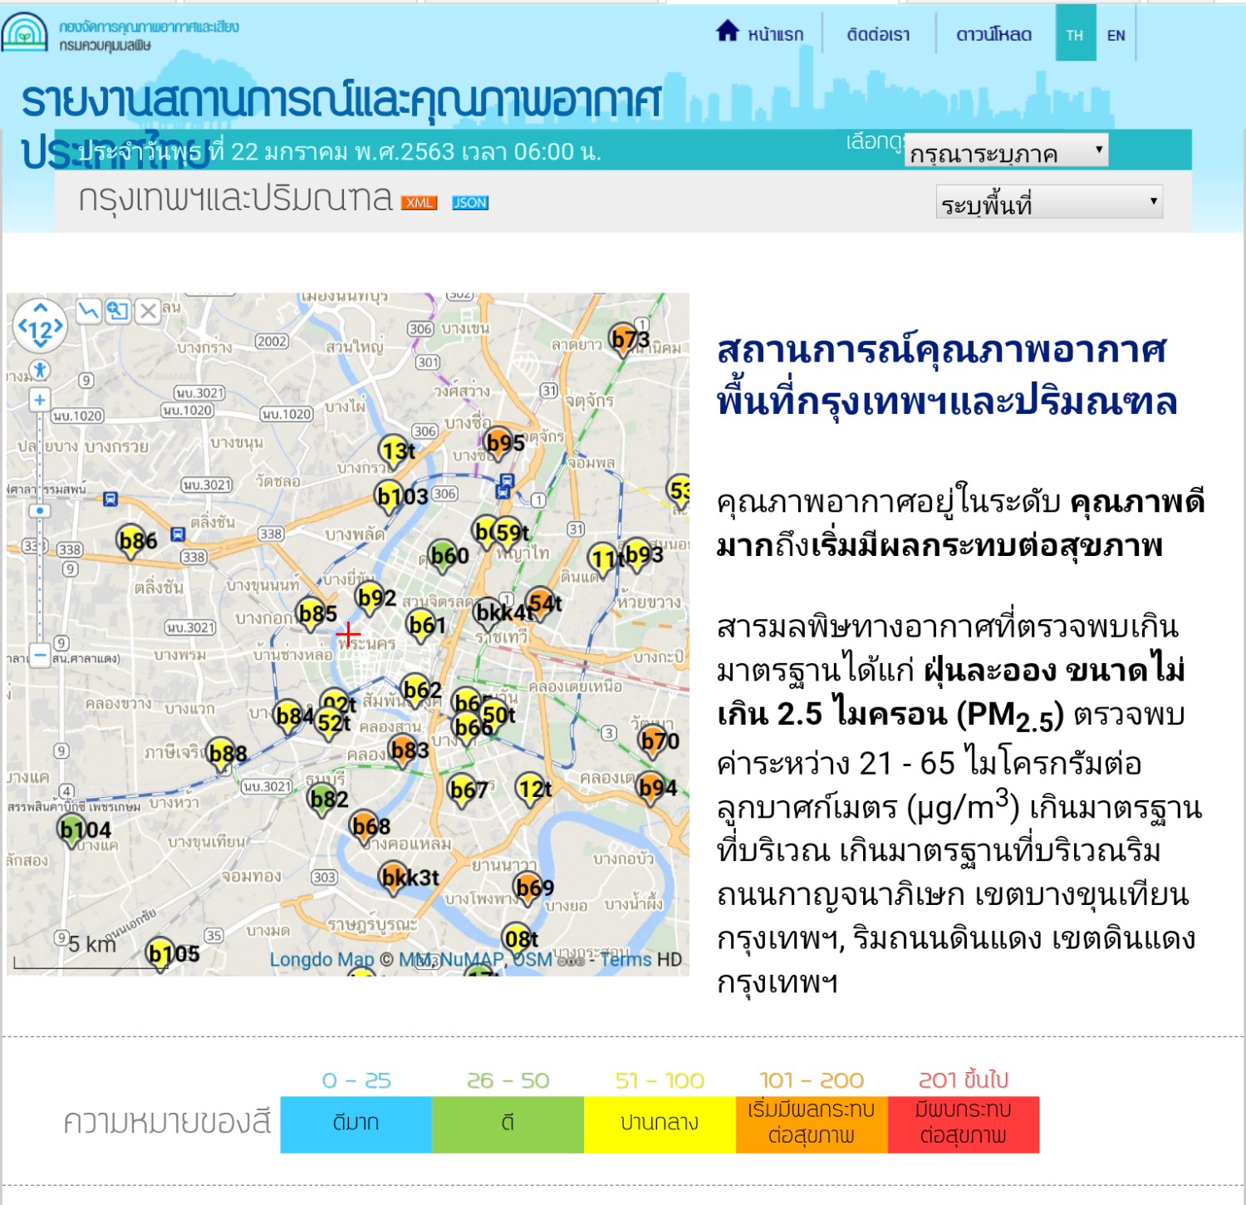Open the หน้าแรก home page link
Screen dimensions: 1246x1205
pyautogui.click(x=776, y=35)
